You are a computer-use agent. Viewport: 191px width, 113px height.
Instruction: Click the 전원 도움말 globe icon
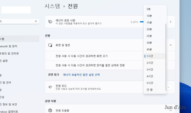[50, 110]
